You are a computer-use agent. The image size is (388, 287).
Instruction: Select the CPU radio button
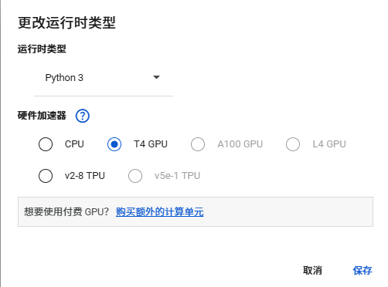[x=46, y=144]
